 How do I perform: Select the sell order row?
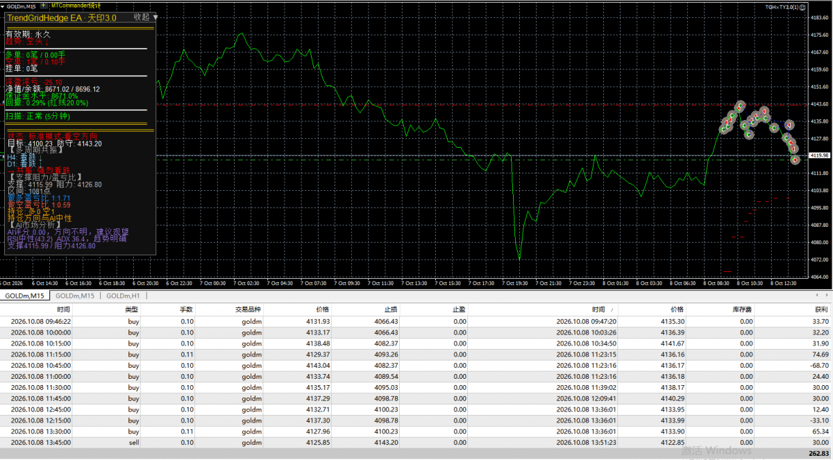coord(416,442)
